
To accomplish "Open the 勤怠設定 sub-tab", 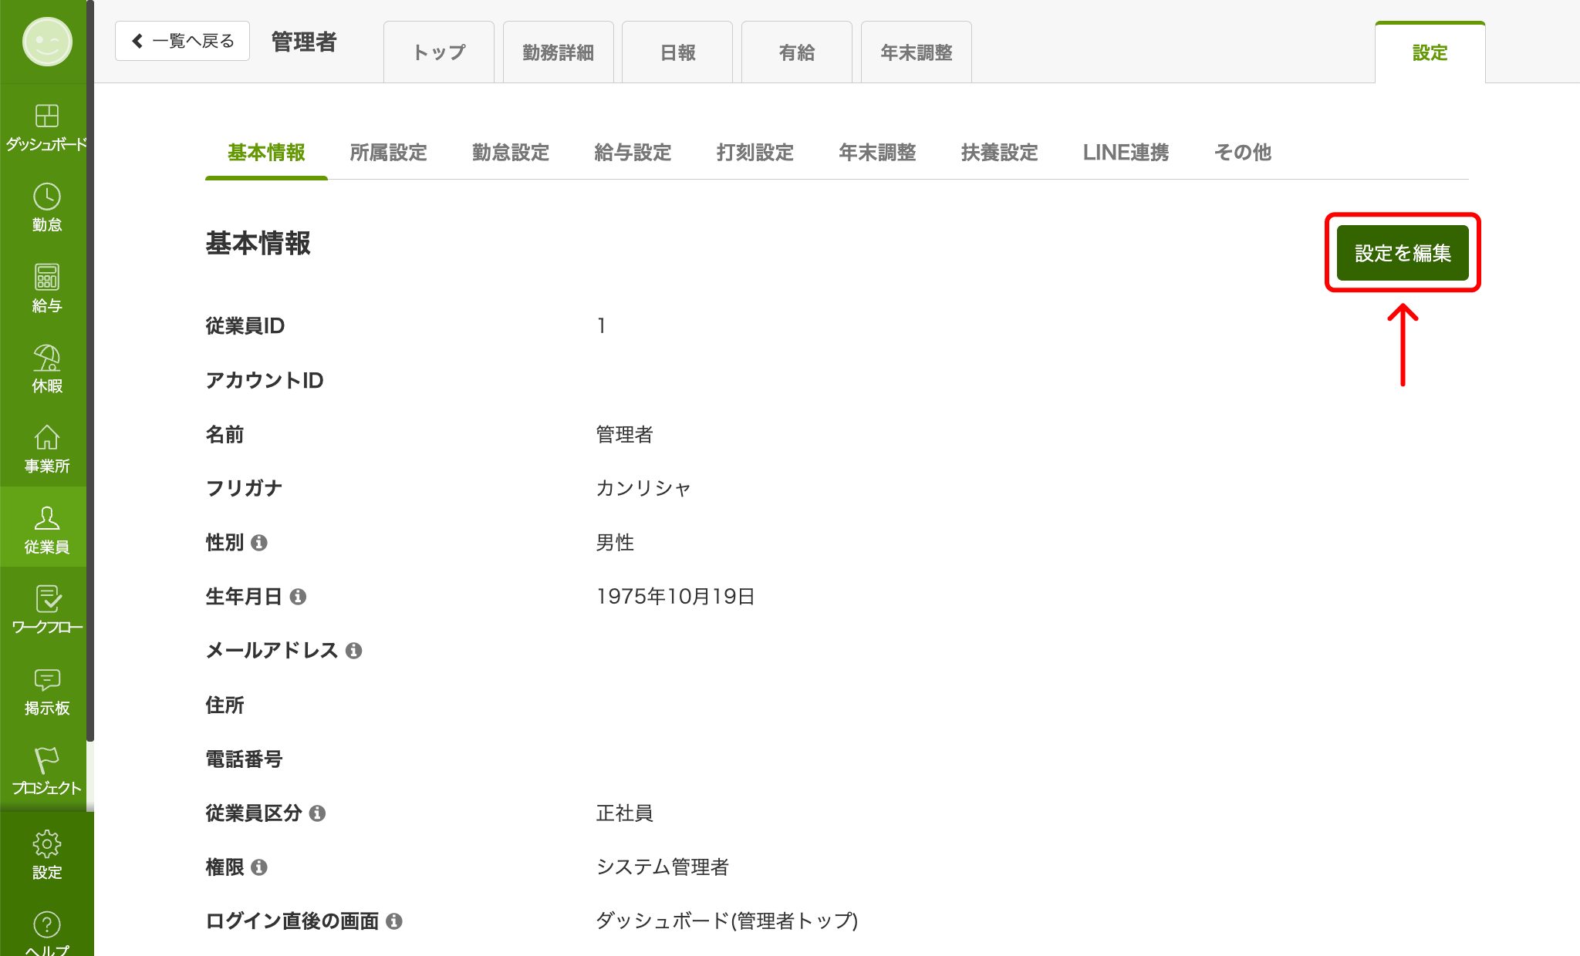I will [511, 153].
